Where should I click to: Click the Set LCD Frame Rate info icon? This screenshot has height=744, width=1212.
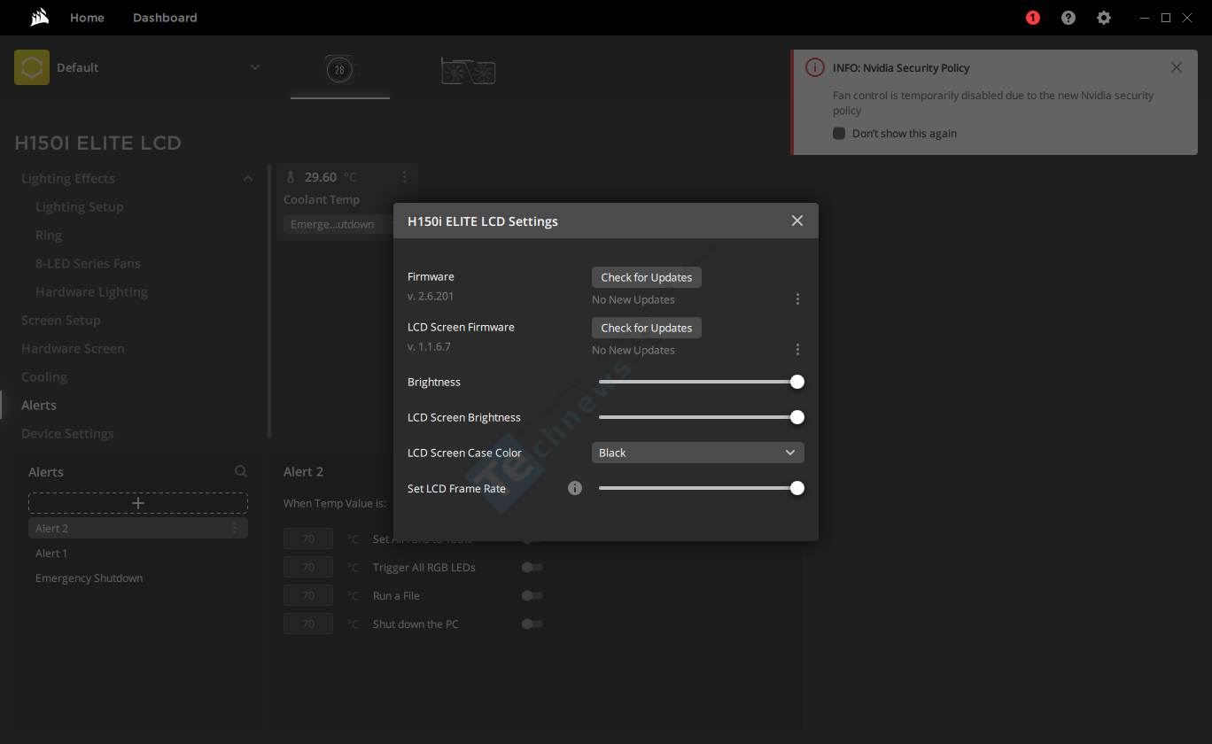(575, 488)
